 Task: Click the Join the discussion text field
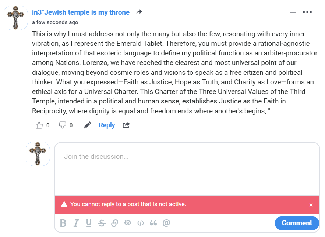click(x=187, y=169)
